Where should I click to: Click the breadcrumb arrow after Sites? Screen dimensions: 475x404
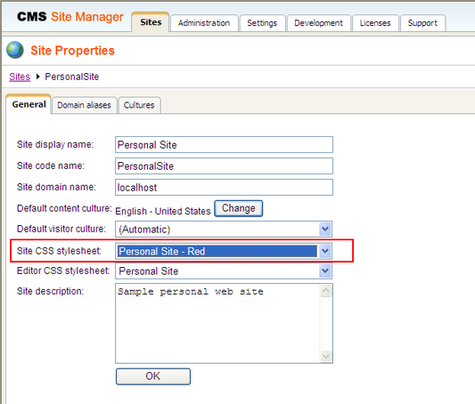pos(37,77)
